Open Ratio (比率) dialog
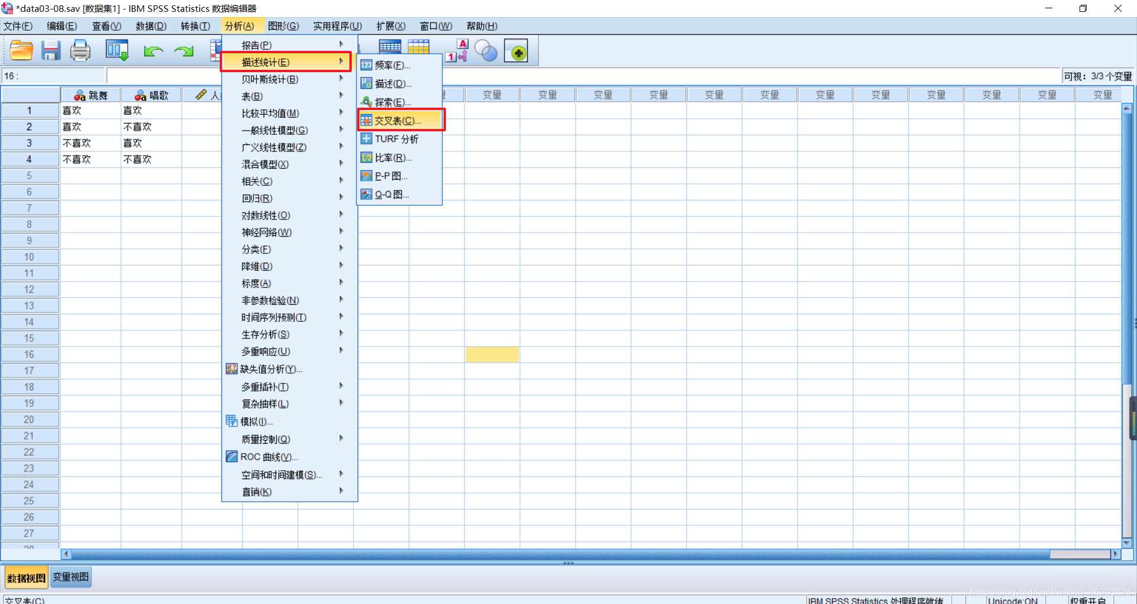The height and width of the screenshot is (604, 1137). [400, 157]
